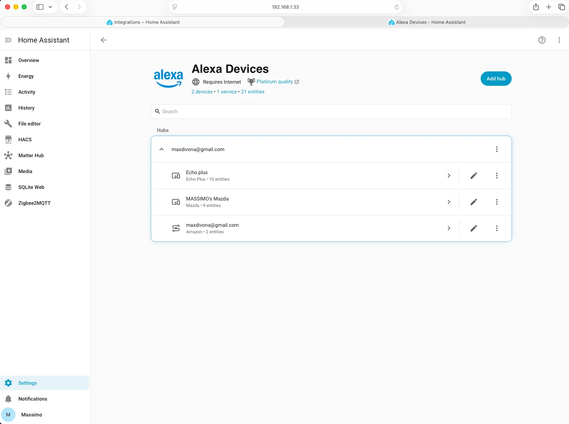Click the Matter Hub sidebar icon
Screen dimensions: 569x424
(8, 155)
